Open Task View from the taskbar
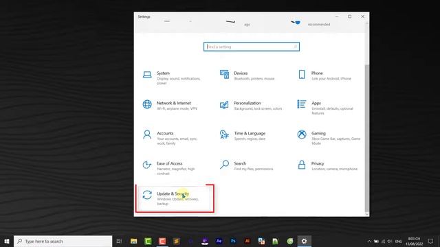 tap(119, 241)
